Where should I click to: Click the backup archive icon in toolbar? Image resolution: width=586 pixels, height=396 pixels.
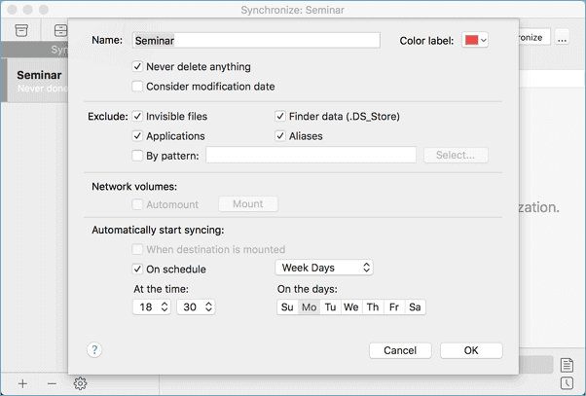pyautogui.click(x=21, y=31)
